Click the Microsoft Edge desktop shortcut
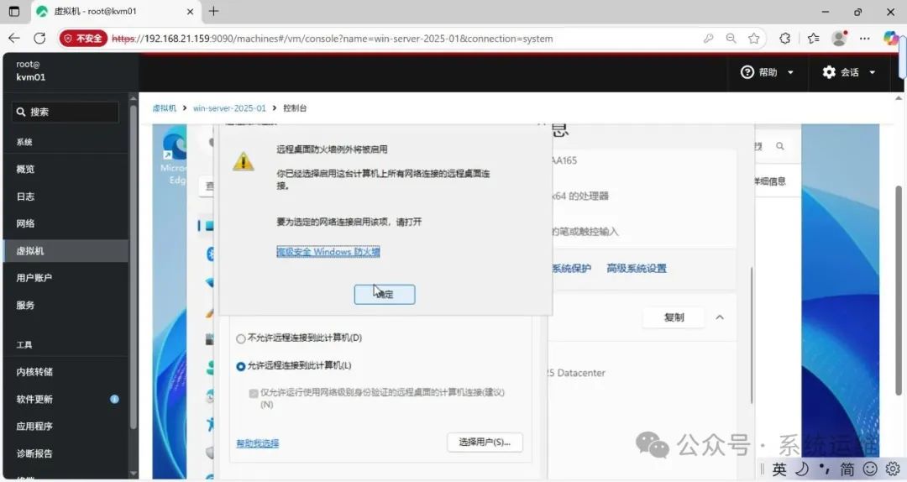Viewport: 907px width, 482px height. 174,157
